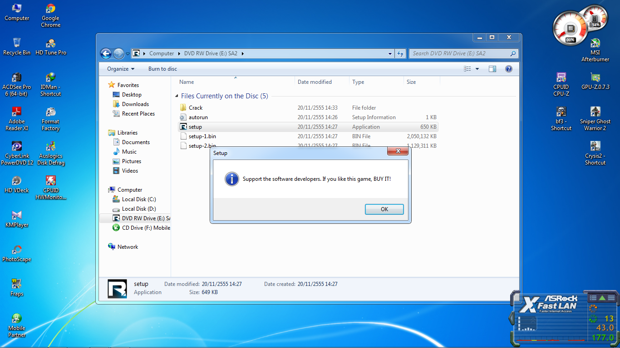The image size is (620, 348).
Task: Select the IDMan shortcut icon
Action: tap(51, 84)
